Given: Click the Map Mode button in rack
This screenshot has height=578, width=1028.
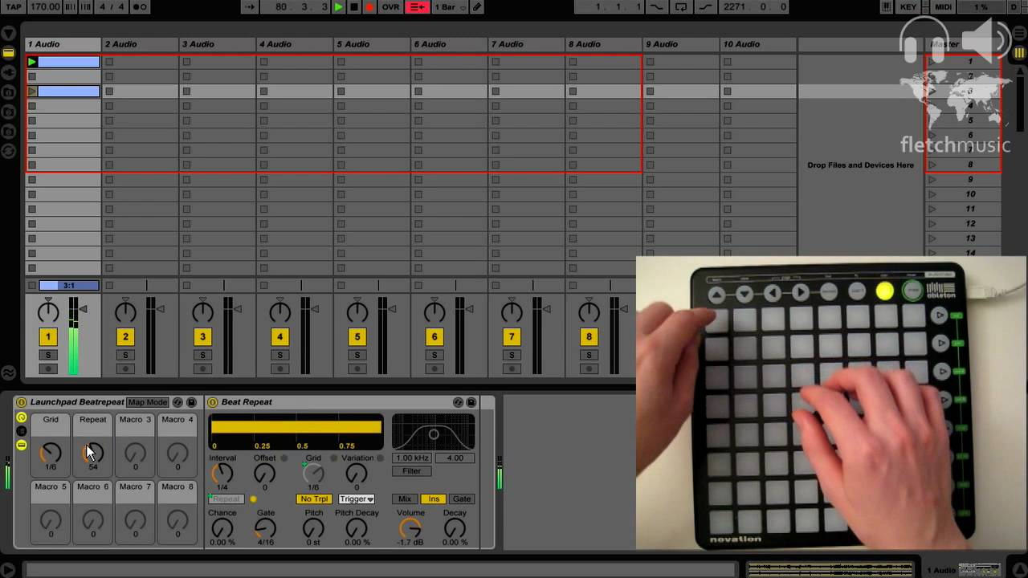Looking at the screenshot, I should pyautogui.click(x=148, y=402).
